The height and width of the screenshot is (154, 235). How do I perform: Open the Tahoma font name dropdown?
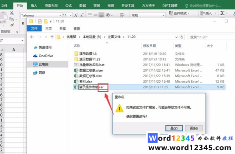(x=60, y=15)
